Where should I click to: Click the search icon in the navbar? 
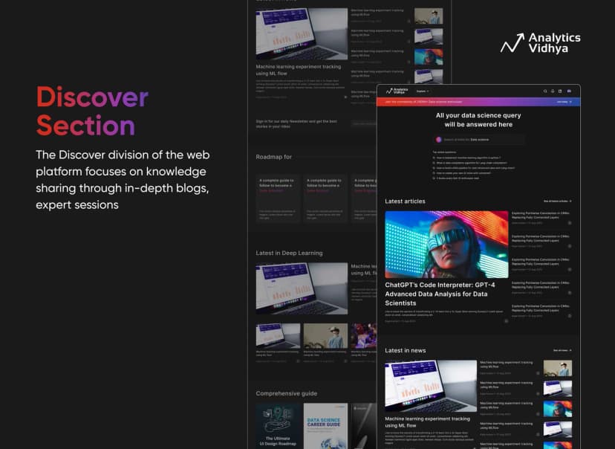[544, 91]
